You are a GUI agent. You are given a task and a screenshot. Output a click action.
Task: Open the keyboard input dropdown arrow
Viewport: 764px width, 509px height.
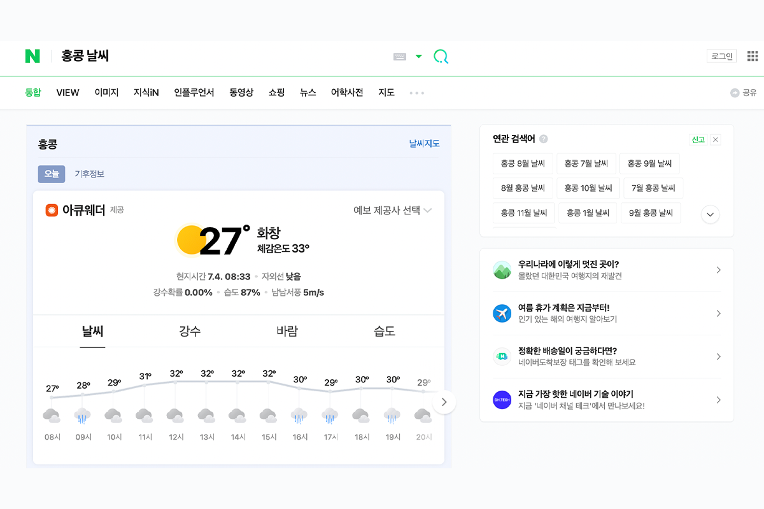click(x=418, y=56)
